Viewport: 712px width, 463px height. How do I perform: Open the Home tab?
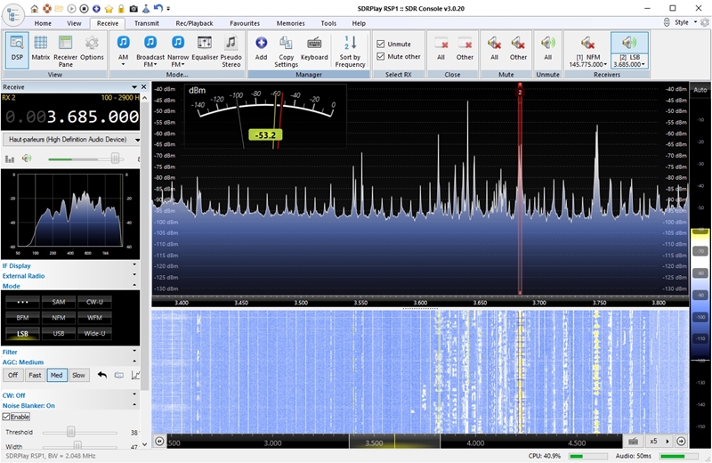(x=43, y=23)
